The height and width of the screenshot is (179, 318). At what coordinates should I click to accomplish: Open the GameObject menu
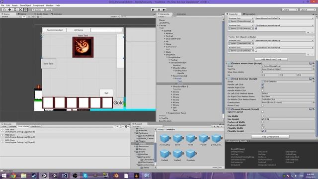[25, 5]
